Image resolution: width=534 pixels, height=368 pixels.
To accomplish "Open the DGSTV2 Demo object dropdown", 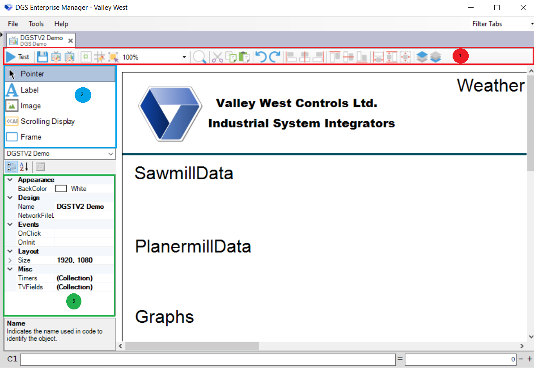I will tap(110, 154).
